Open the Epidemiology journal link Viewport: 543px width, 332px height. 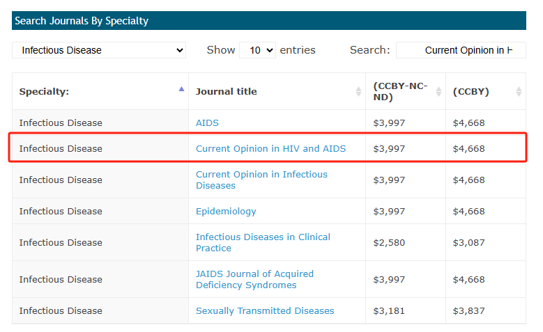(226, 212)
